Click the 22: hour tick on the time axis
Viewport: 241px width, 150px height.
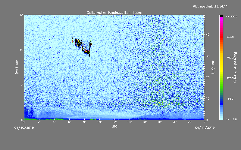pos(190,122)
